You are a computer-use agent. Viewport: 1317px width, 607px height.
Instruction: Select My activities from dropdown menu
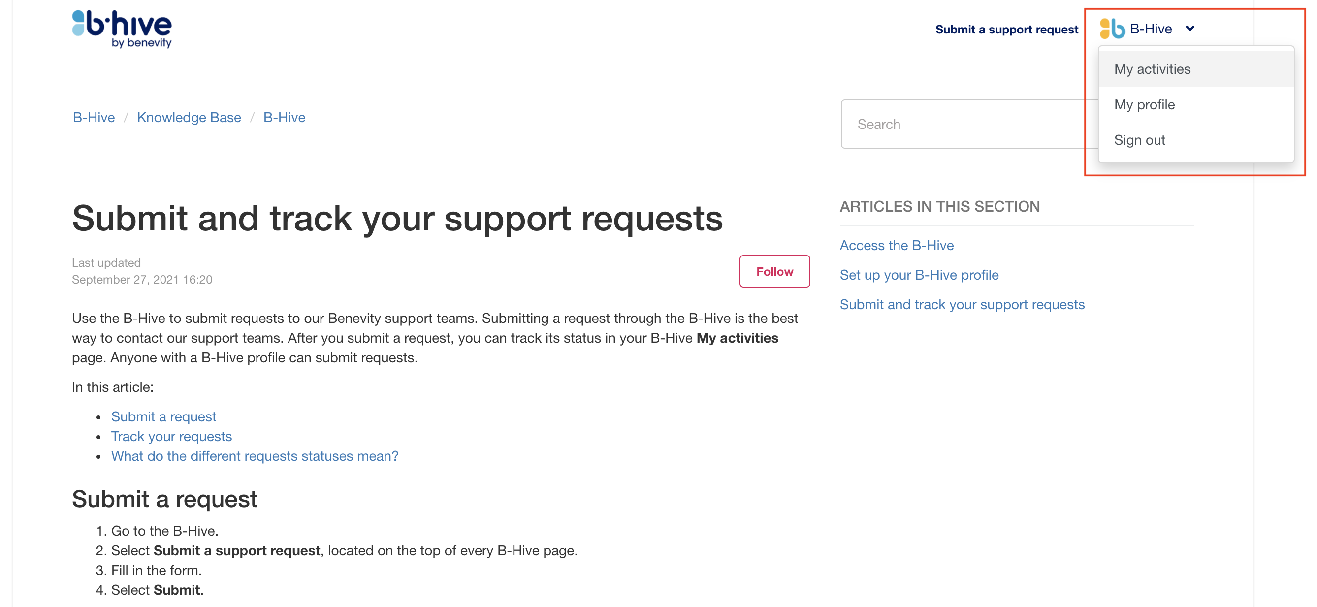[x=1153, y=69]
